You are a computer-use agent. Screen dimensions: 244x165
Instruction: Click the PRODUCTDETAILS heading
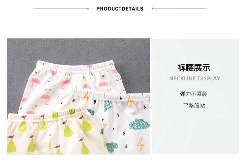(x=120, y=9)
